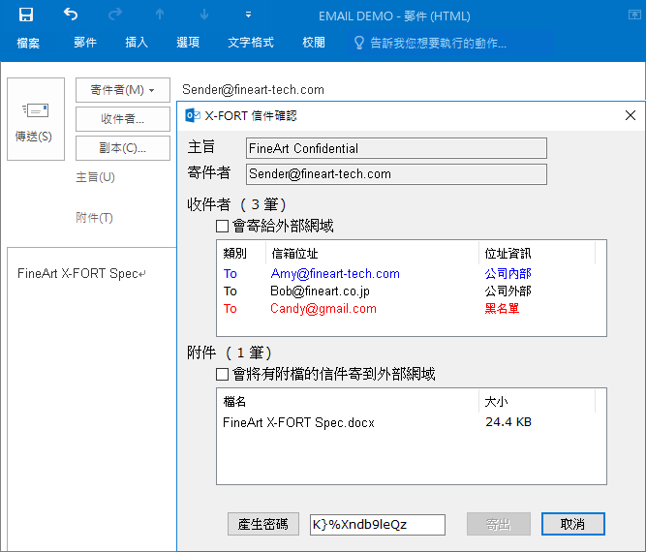Click the 傳送(S) send button

click(x=36, y=119)
